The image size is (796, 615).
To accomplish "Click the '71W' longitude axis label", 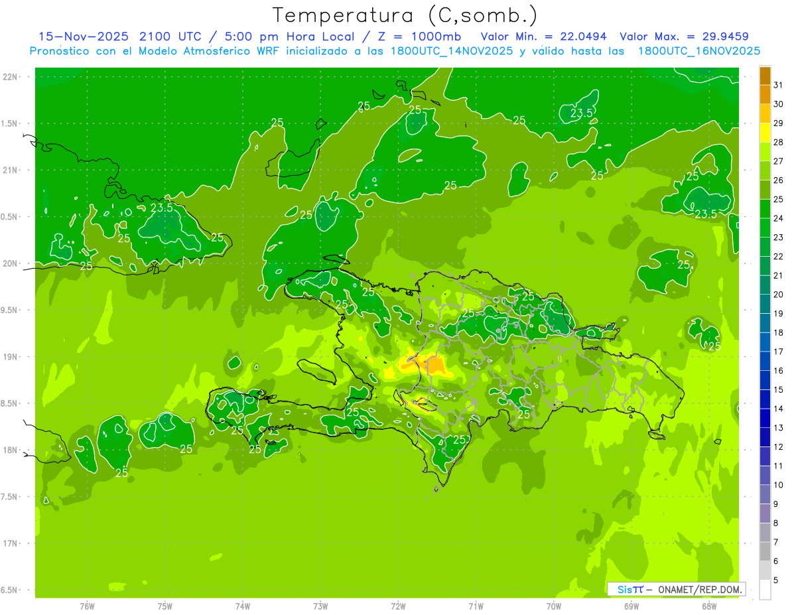I will [x=476, y=606].
